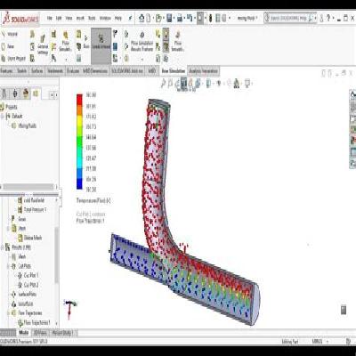Select Total Pressure 1 in the tree
This screenshot has width=356, height=356.
click(x=32, y=210)
